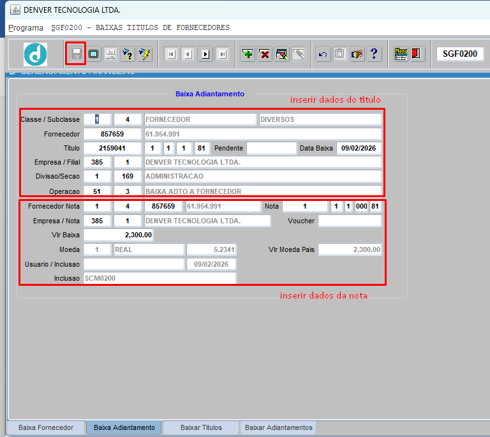Click the Save diskette icon in toolbar
Viewport: 490px width, 437px height.
tap(76, 54)
